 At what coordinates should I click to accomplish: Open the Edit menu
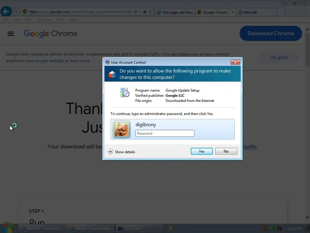tap(16, 20)
